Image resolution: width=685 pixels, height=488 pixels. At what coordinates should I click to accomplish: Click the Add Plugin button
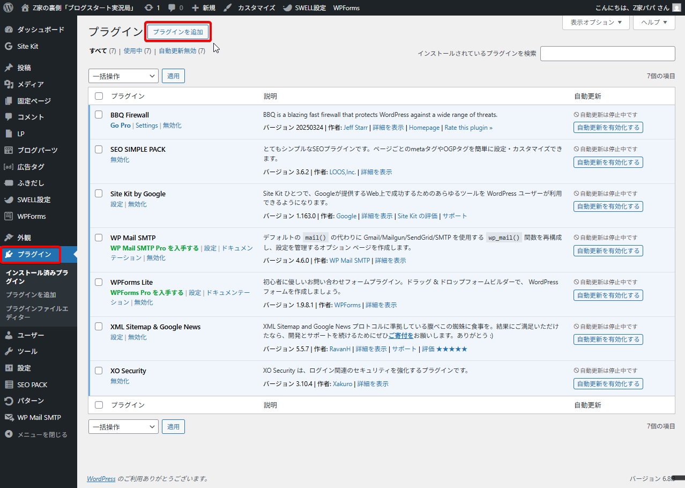click(178, 32)
